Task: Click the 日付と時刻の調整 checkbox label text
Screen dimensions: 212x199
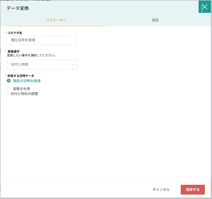Action: [x=24, y=94]
